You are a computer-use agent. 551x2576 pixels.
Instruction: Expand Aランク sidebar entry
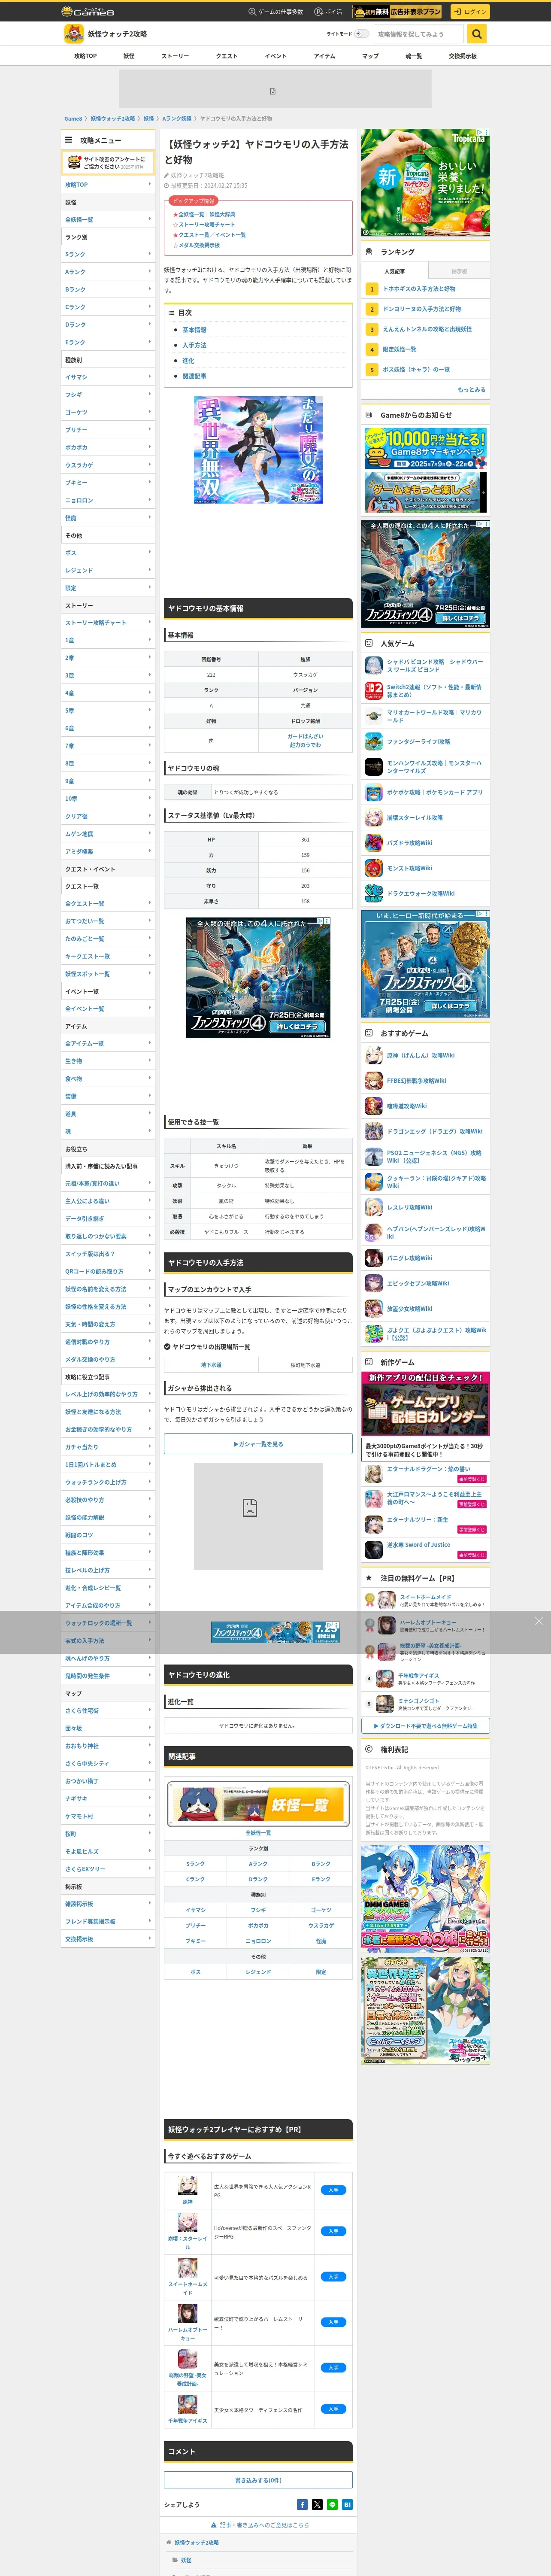point(108,272)
